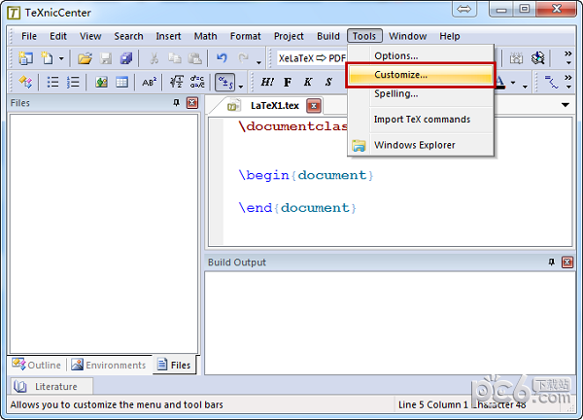The image size is (583, 420).
Task: Open the View menu
Action: coord(90,36)
